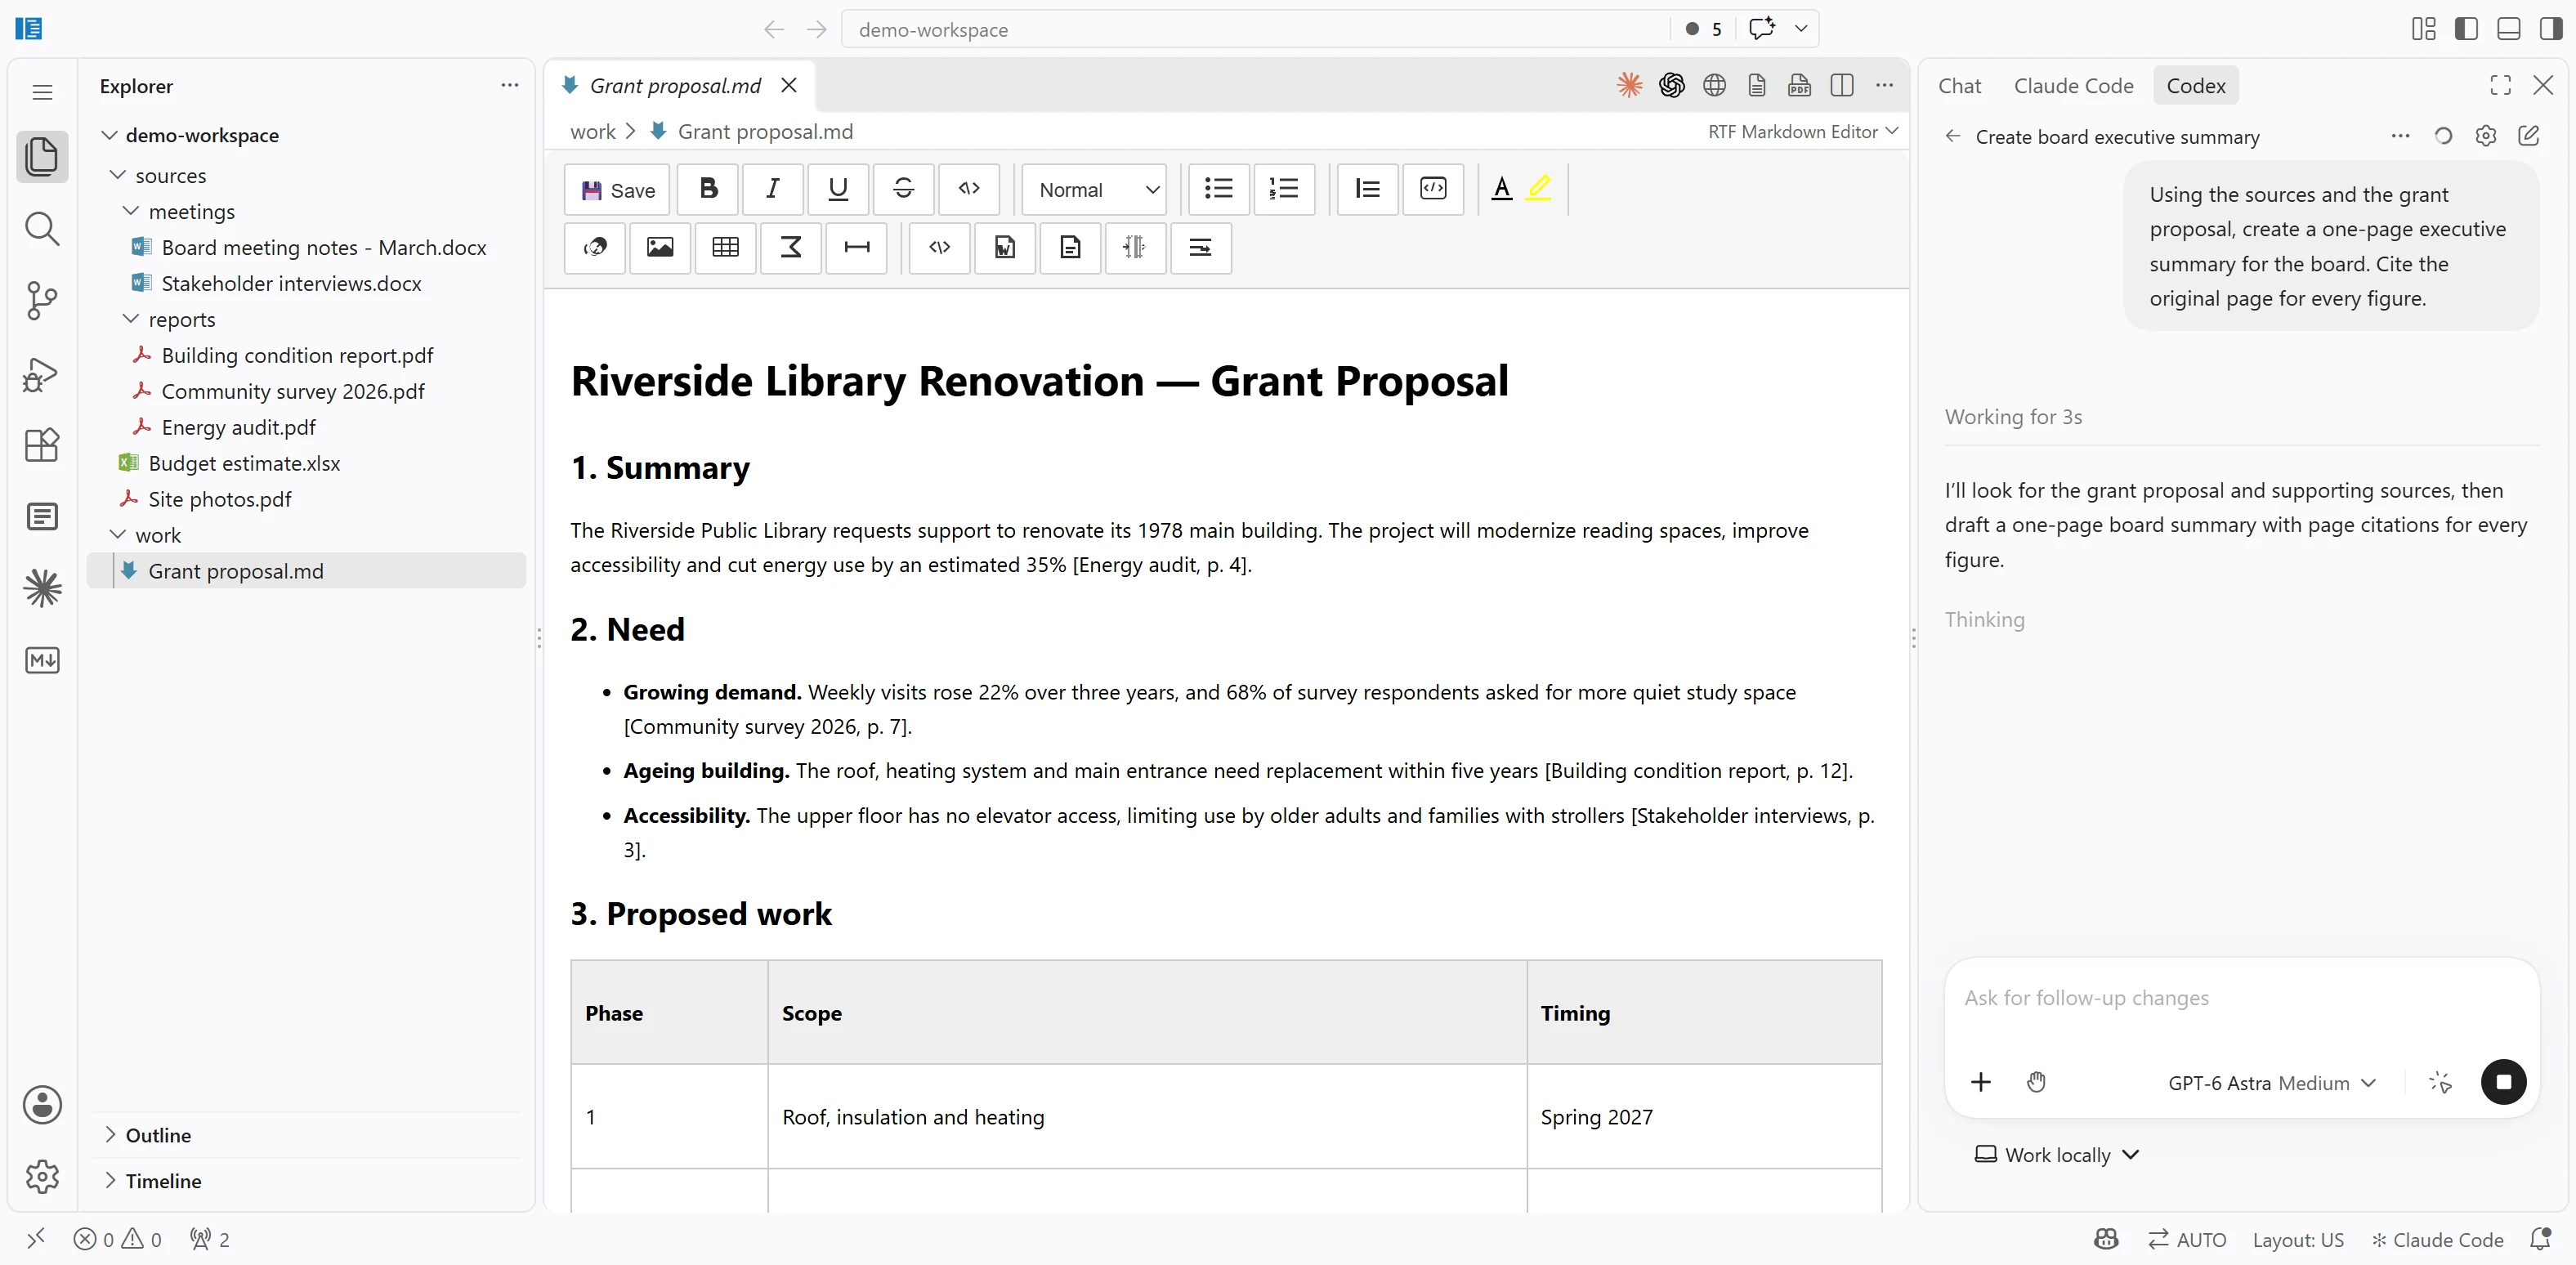Open Source Control view in activity bar
This screenshot has height=1265, width=2576.
(x=42, y=300)
